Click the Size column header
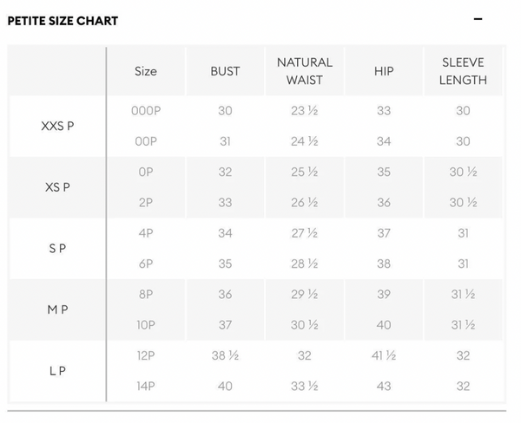Image resolution: width=521 pixels, height=423 pixels. coord(146,71)
